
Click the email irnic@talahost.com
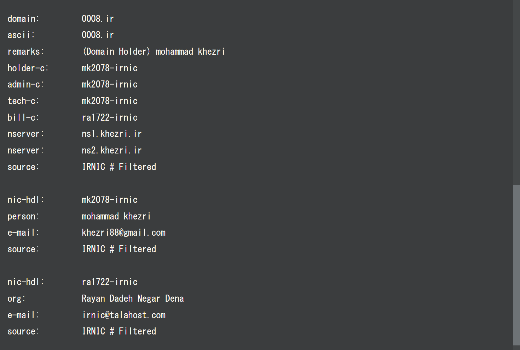click(x=124, y=315)
